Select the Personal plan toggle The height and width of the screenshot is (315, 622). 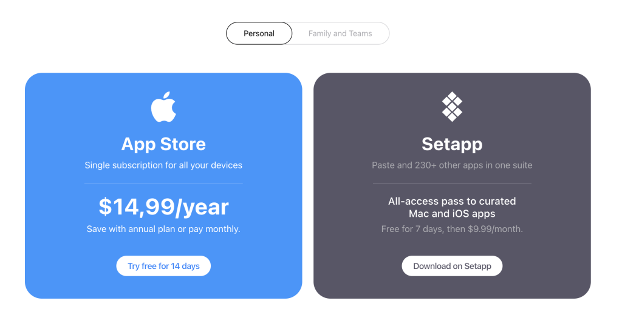259,33
